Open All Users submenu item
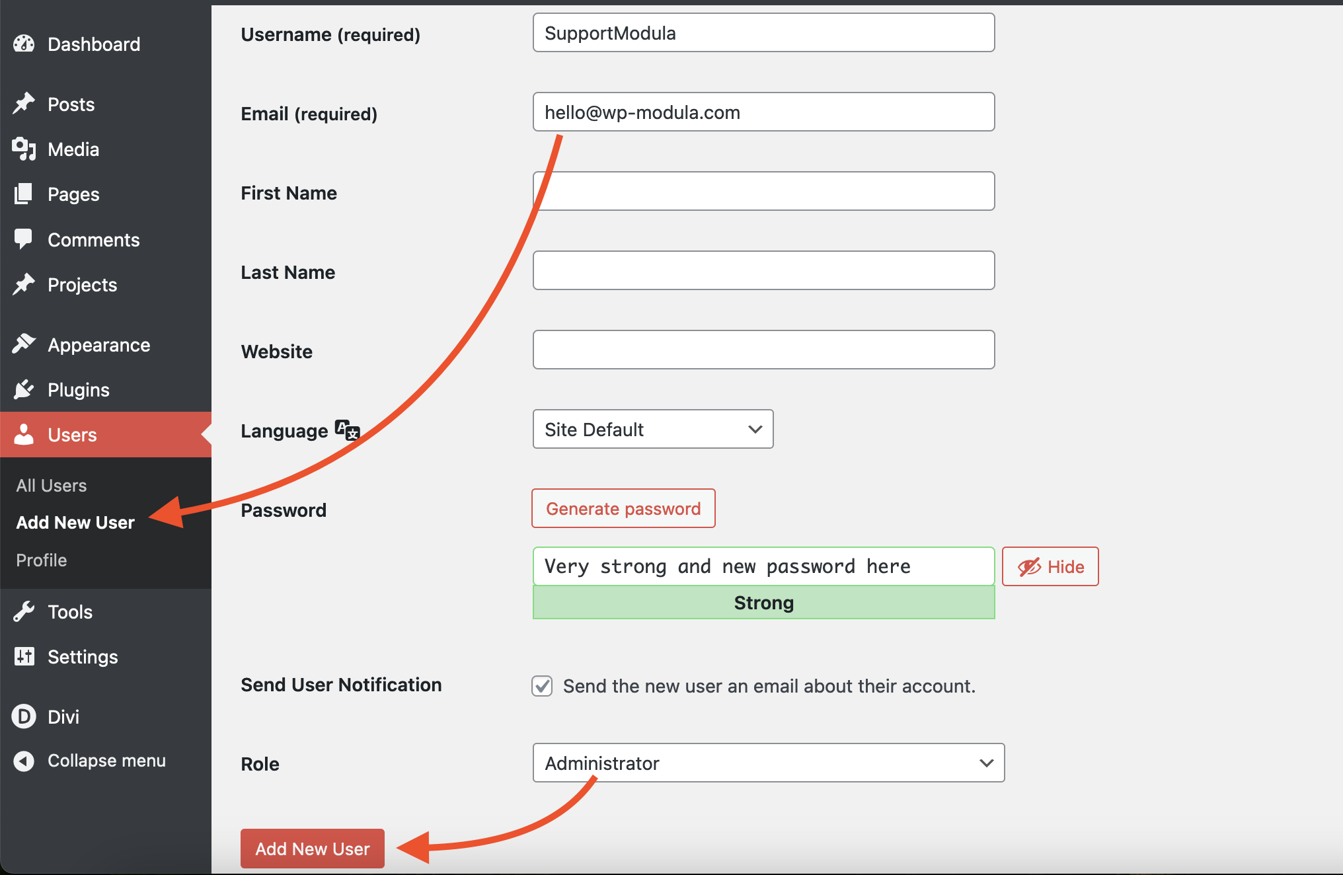 (x=52, y=486)
